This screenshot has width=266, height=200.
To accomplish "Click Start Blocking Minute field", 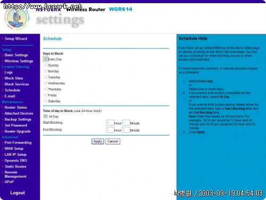I will 126,123.
